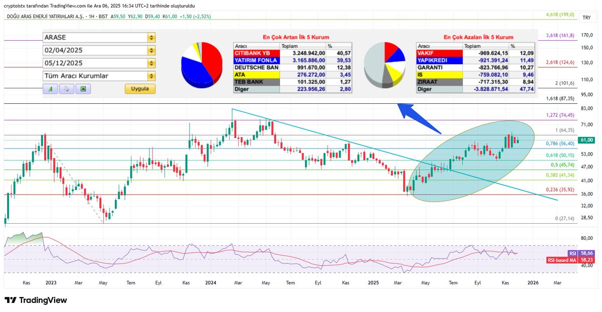Viewport: 602px width, 312px height.
Task: Click the 2023 time axis label
Action: pos(51,283)
